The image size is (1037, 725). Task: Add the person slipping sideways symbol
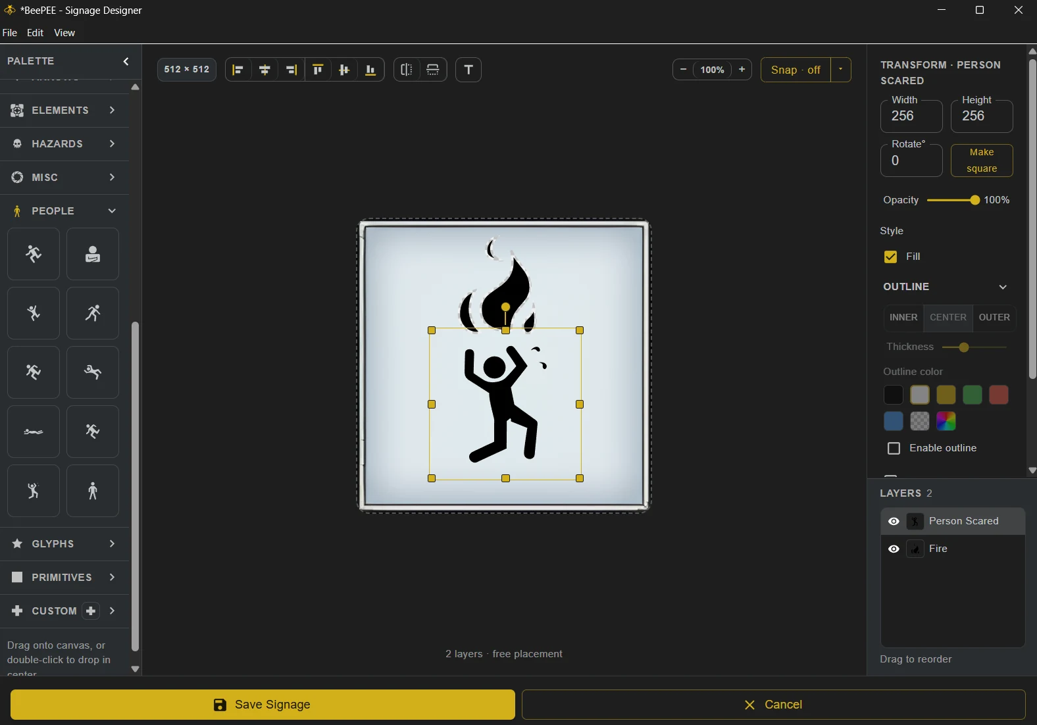[93, 372]
